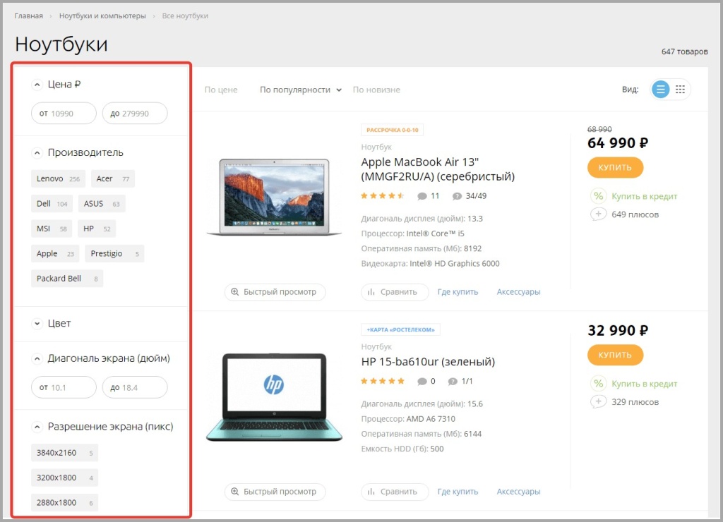Filter by Prestigio manufacturer

tap(114, 253)
